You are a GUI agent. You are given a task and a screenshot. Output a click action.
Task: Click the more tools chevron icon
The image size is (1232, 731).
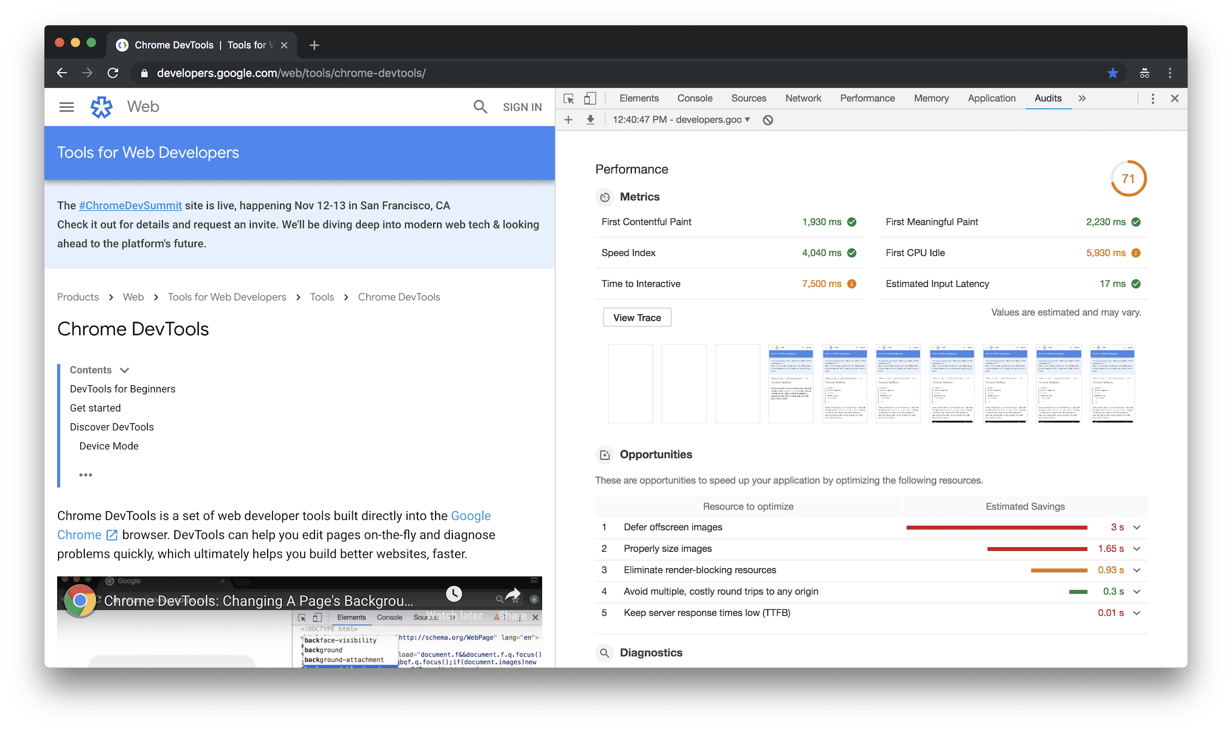point(1082,97)
